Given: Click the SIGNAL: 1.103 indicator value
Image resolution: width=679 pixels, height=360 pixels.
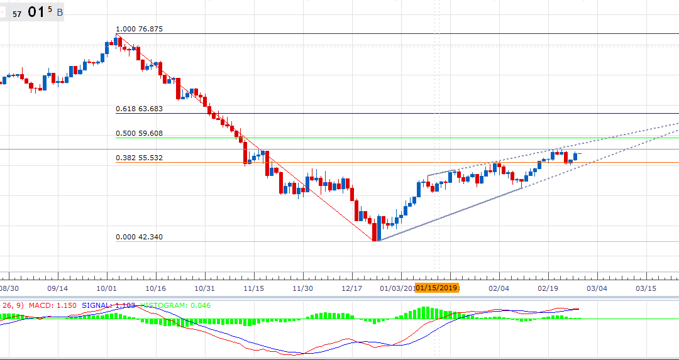Looking at the screenshot, I should (x=109, y=305).
